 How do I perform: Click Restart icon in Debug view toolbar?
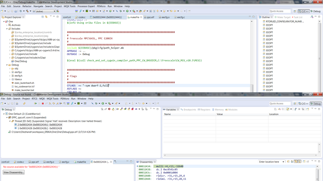pos(113,109)
